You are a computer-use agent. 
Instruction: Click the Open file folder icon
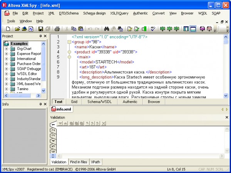pos(17,29)
